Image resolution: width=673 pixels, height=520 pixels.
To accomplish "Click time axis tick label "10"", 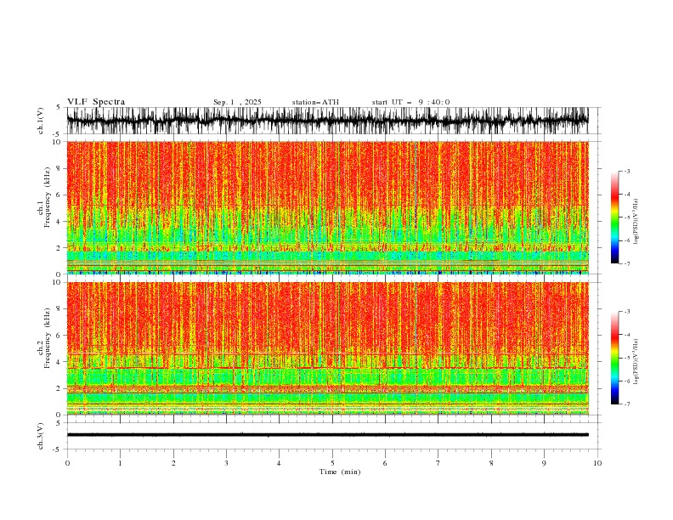I will pos(597,463).
